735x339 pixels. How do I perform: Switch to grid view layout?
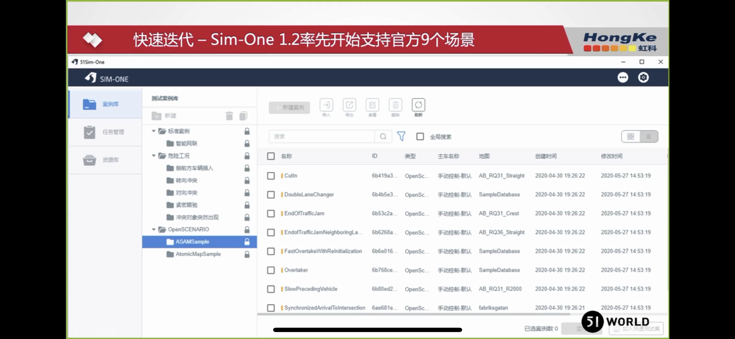[630, 136]
